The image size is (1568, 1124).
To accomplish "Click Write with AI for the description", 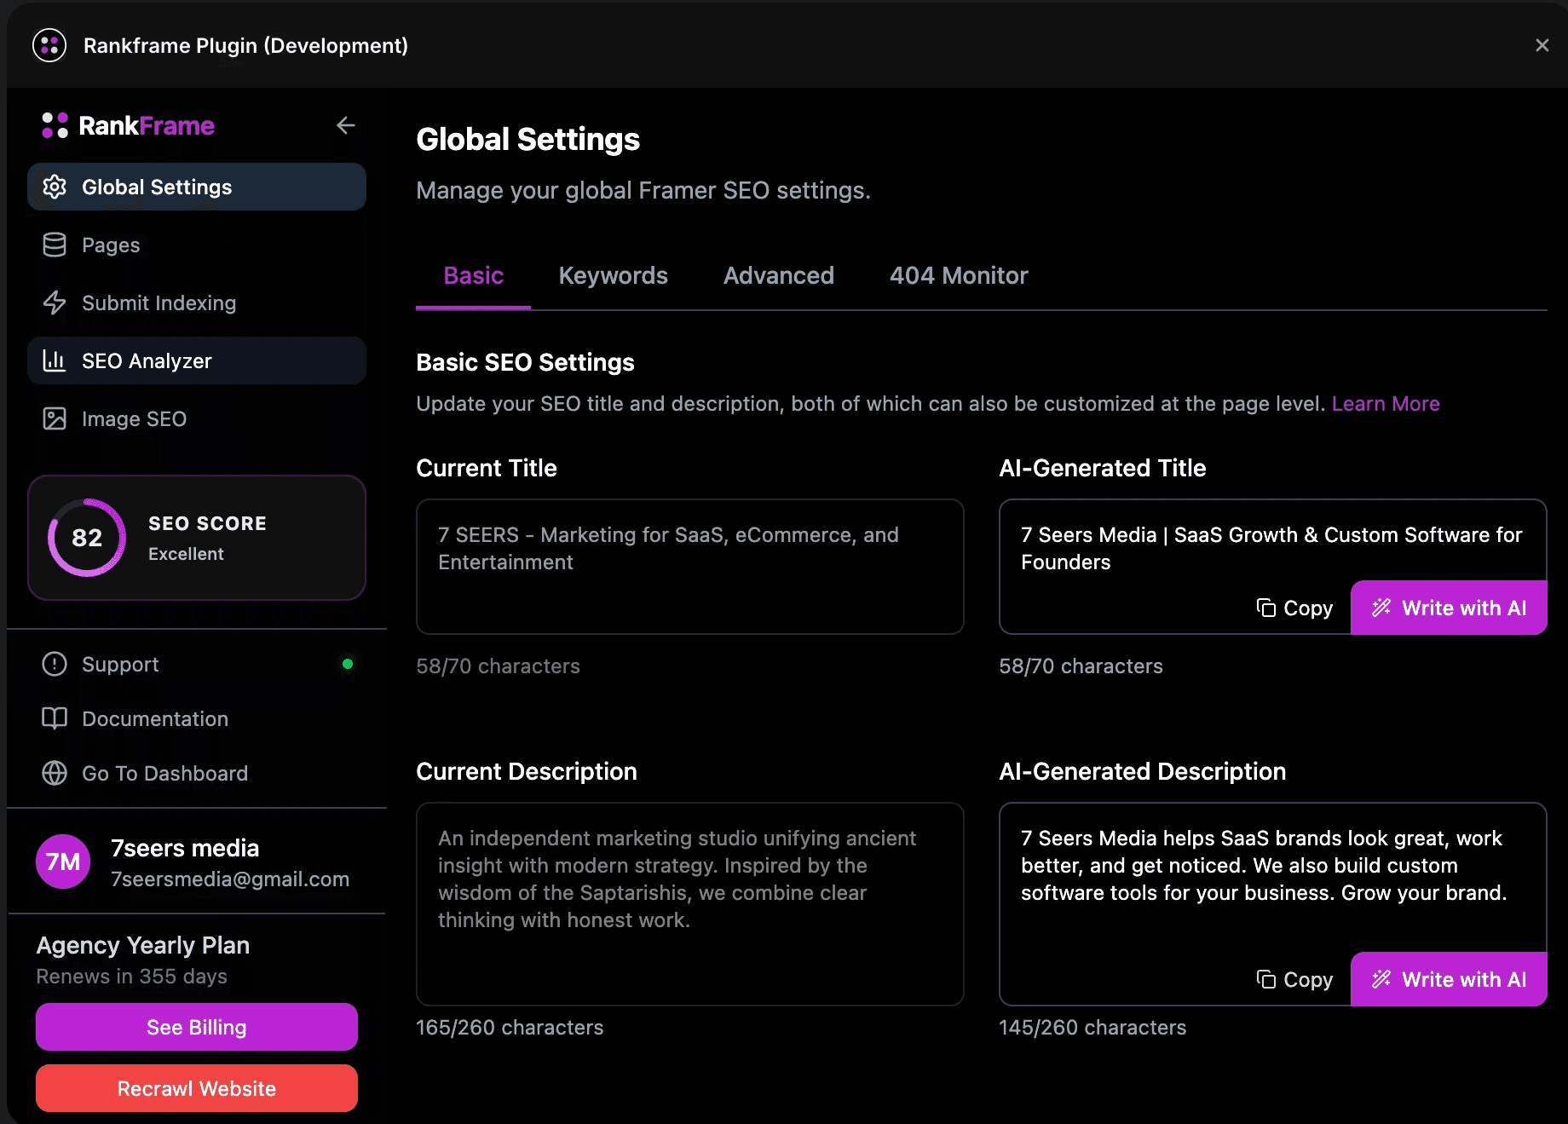I will pyautogui.click(x=1449, y=979).
